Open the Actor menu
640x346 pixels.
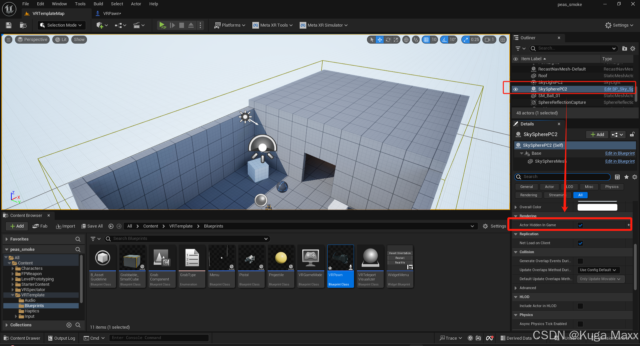[136, 4]
